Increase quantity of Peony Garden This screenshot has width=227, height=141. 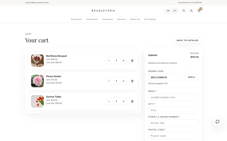click(x=123, y=81)
